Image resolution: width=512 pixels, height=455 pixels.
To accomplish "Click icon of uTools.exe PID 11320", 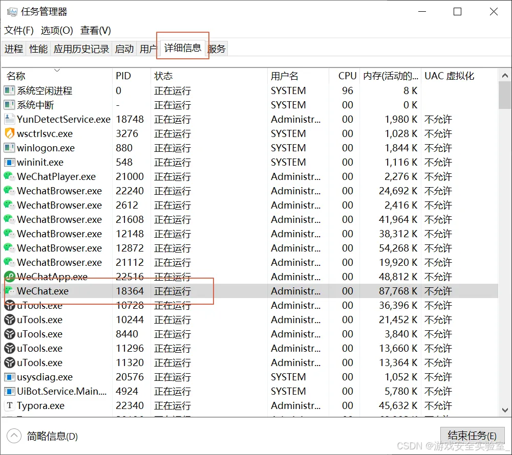I will point(10,362).
